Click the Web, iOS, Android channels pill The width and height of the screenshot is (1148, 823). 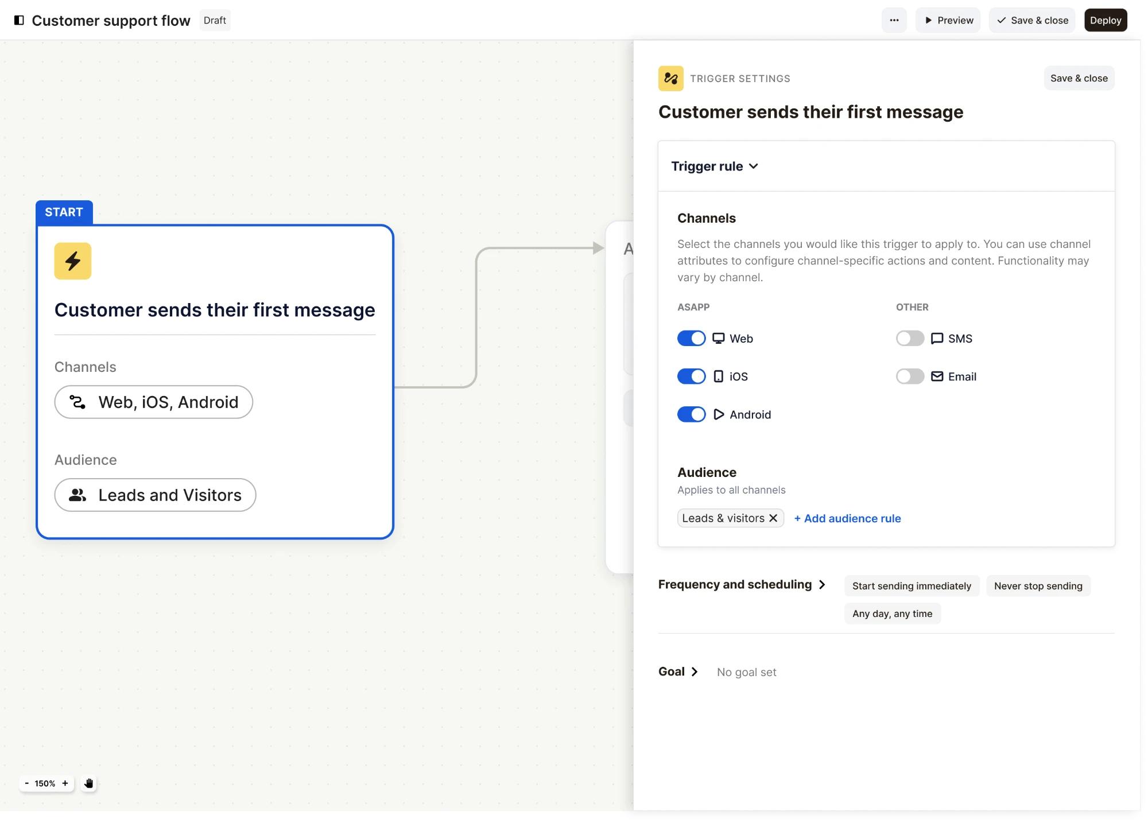pyautogui.click(x=153, y=402)
